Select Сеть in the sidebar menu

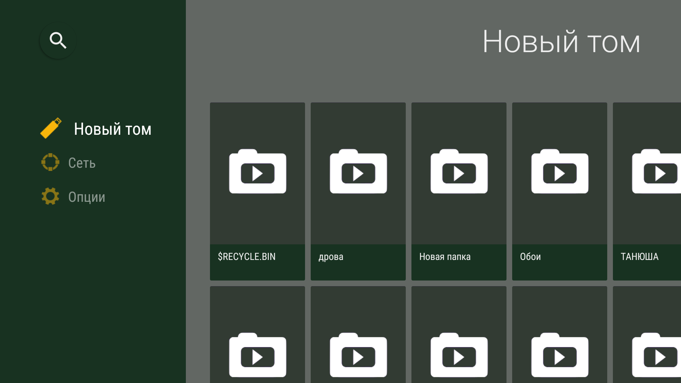82,163
